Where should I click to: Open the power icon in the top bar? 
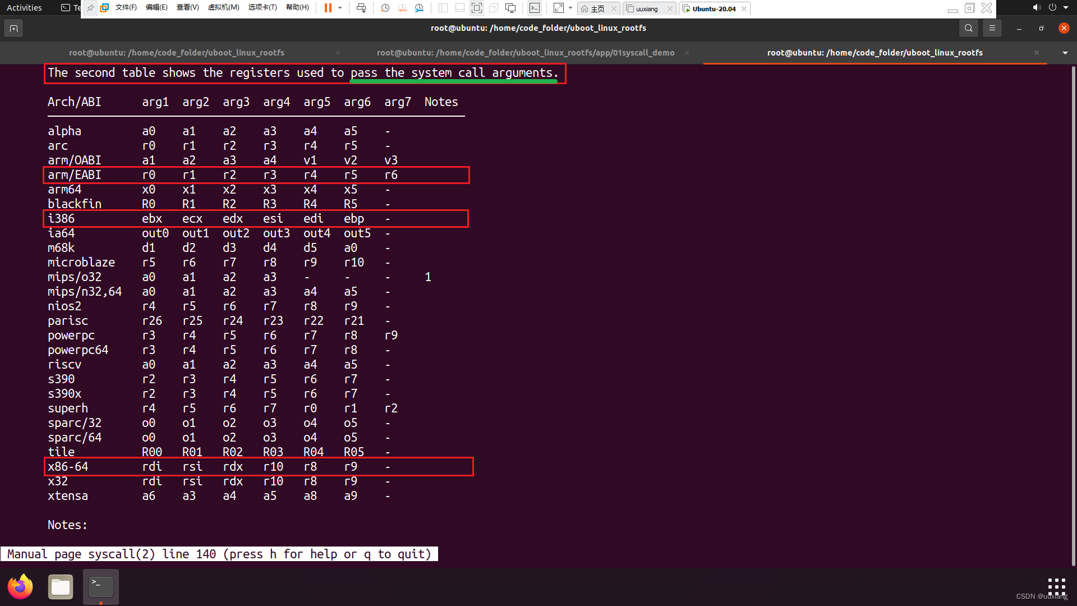(x=1052, y=8)
